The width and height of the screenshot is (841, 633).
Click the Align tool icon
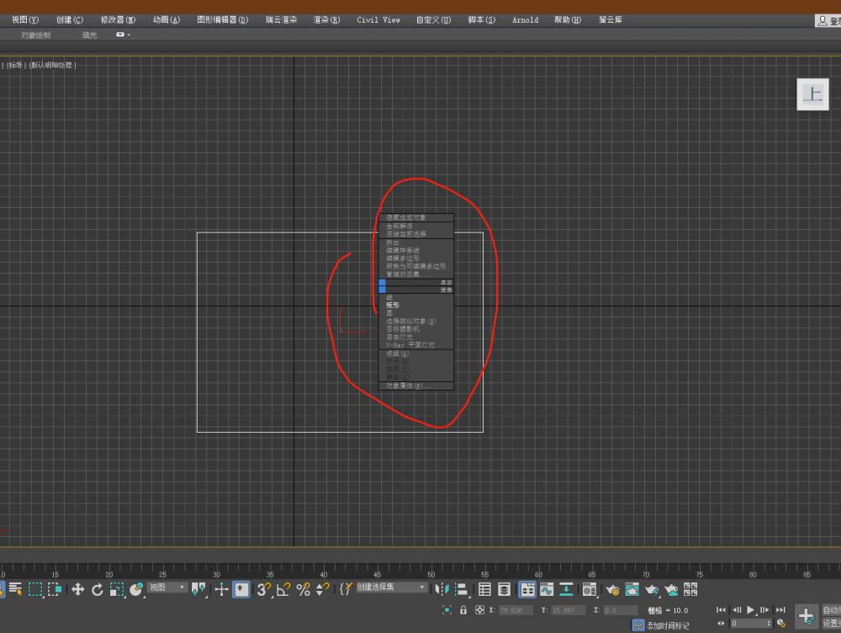[x=461, y=589]
